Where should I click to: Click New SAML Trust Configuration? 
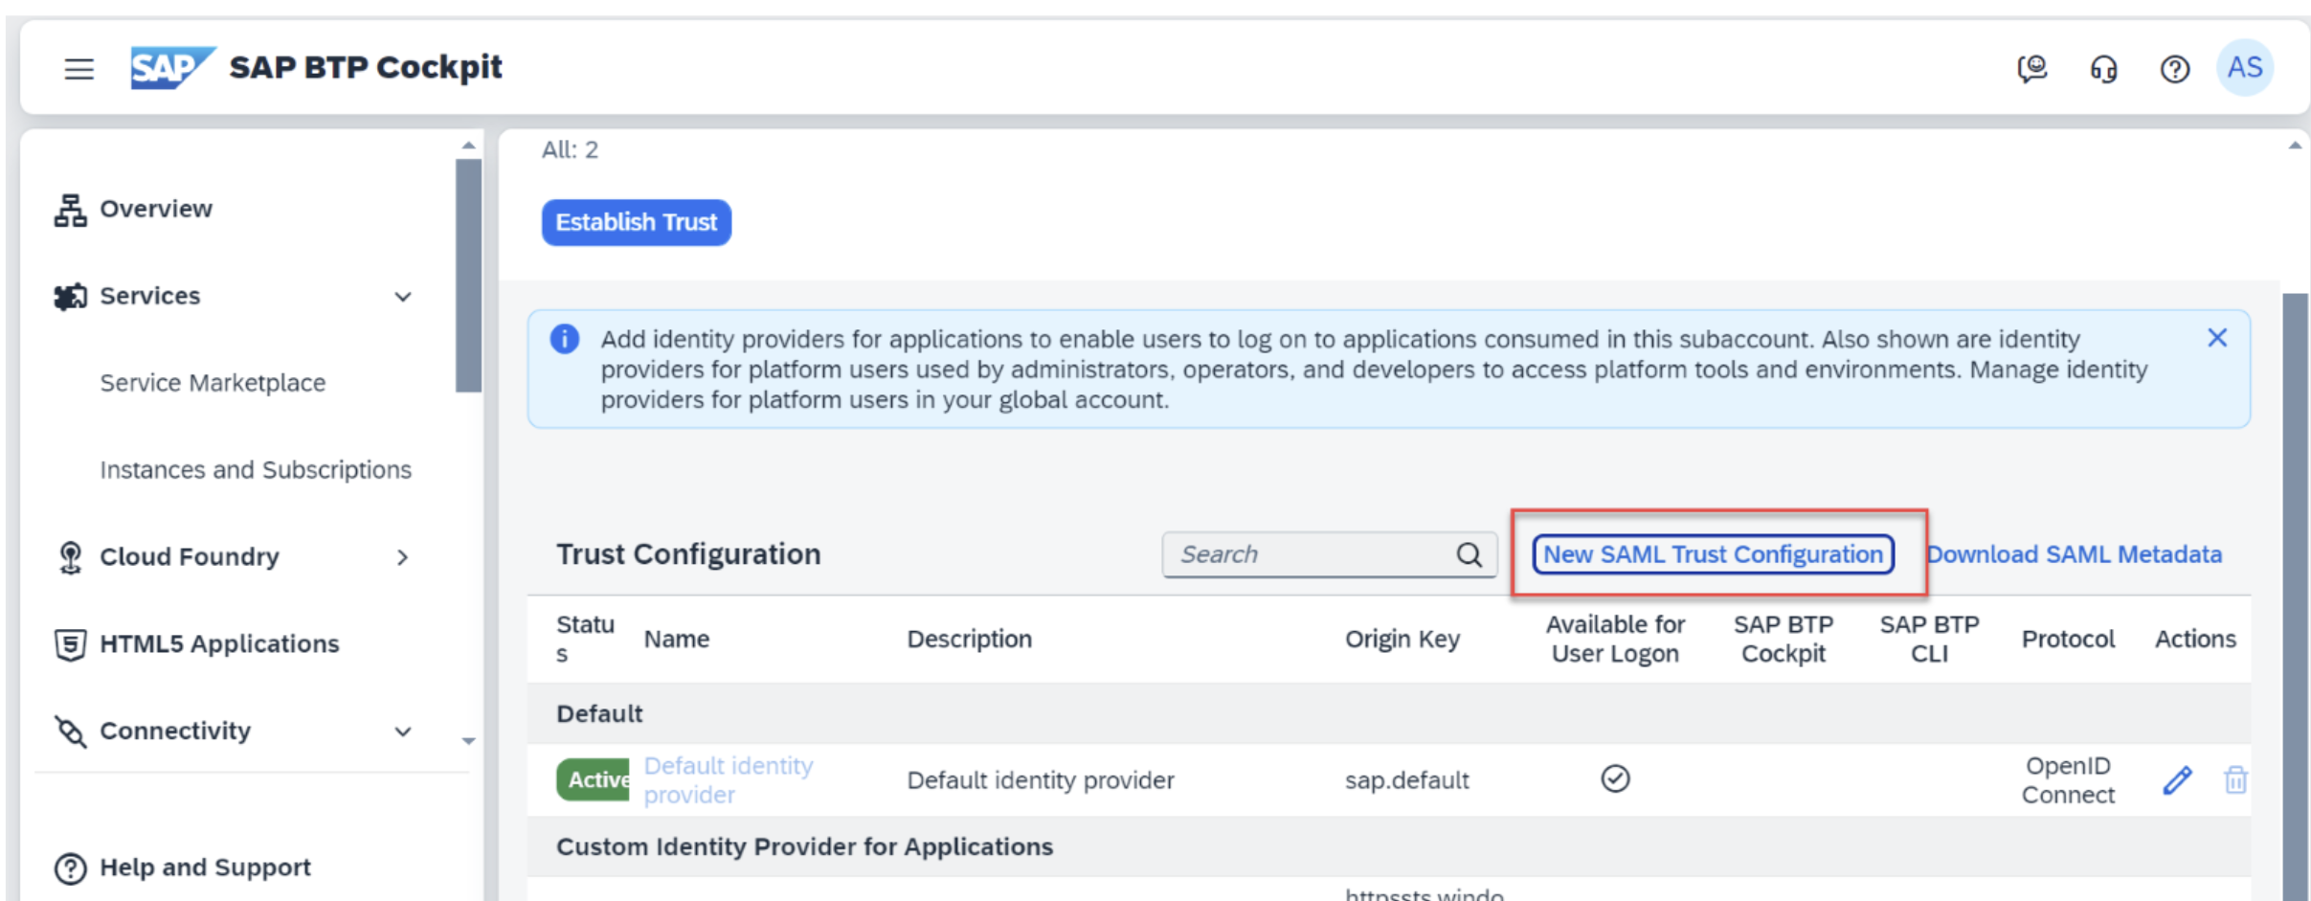(1713, 554)
